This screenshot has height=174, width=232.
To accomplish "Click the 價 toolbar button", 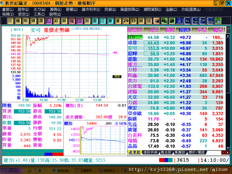I will click(33, 21).
